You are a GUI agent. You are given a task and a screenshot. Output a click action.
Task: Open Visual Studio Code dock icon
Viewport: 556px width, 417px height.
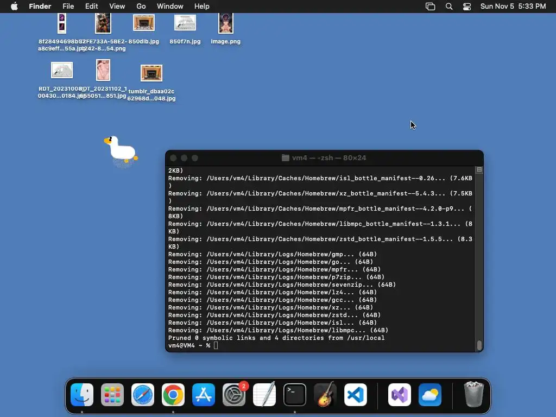pyautogui.click(x=356, y=395)
